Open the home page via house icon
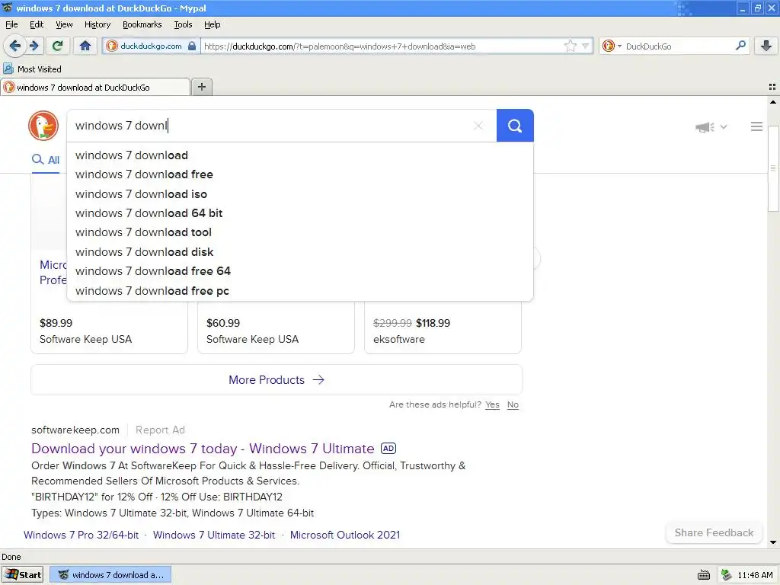 [85, 46]
